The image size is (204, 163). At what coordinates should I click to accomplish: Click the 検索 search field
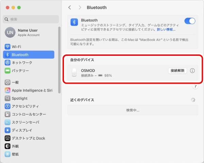[x=31, y=19]
